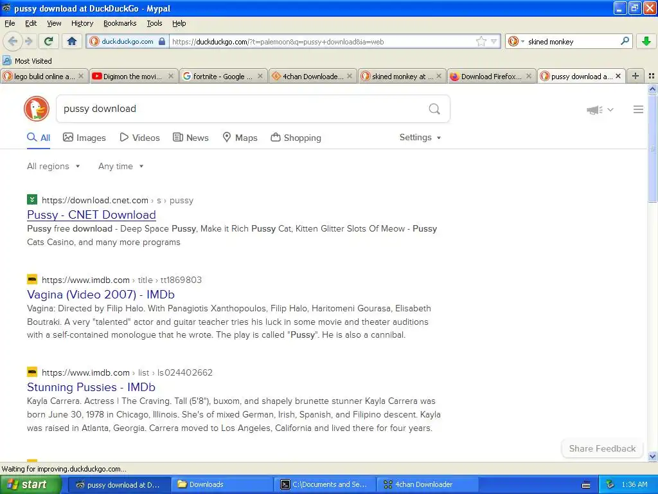The image size is (658, 494).
Task: Open the Edit menu
Action: click(x=31, y=23)
